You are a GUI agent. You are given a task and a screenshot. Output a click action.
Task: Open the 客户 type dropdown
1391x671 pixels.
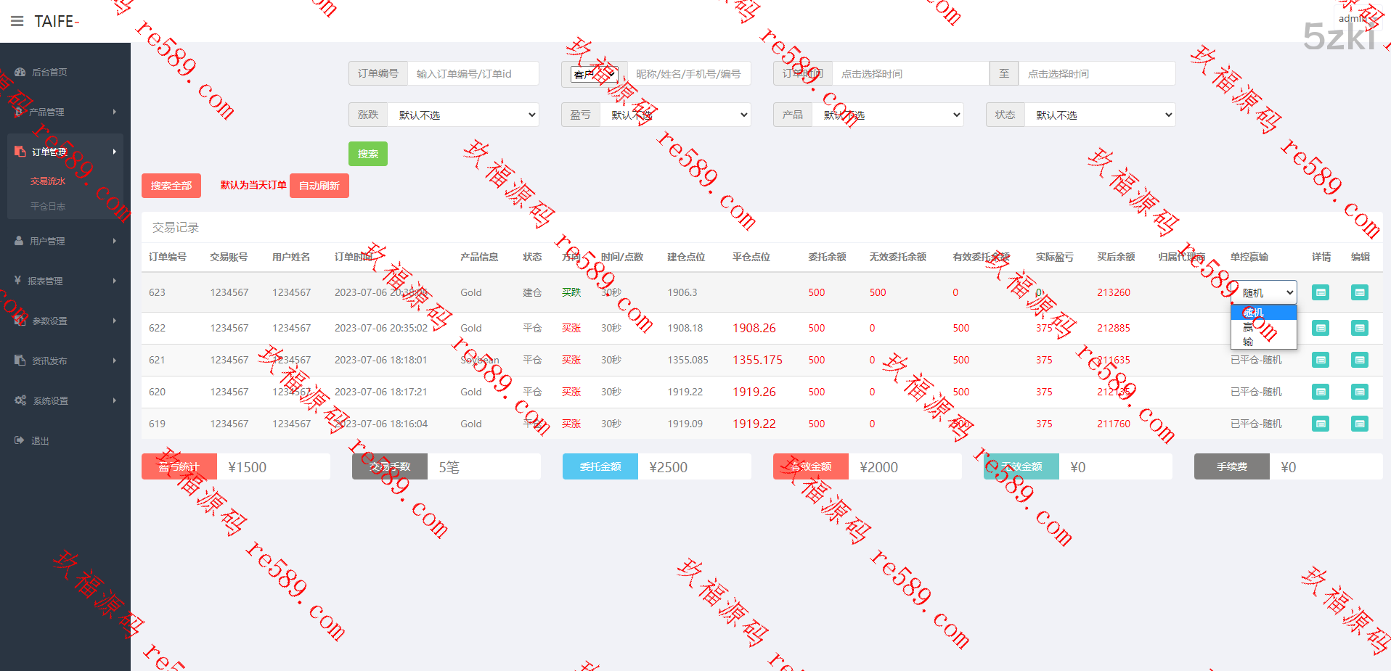point(595,74)
